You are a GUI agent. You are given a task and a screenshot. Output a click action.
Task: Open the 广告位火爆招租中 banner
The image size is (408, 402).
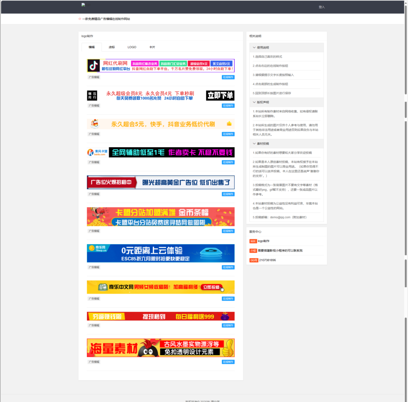pos(161,182)
